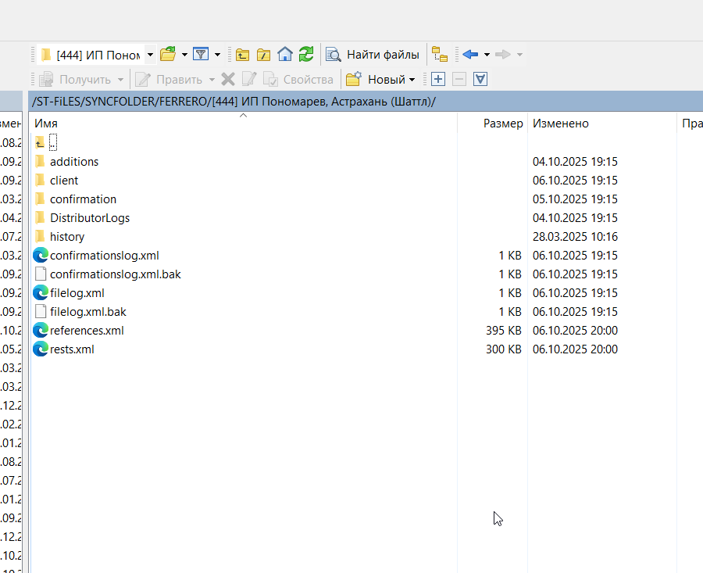Click the selection filter icon after minus
The width and height of the screenshot is (703, 573).
click(480, 80)
